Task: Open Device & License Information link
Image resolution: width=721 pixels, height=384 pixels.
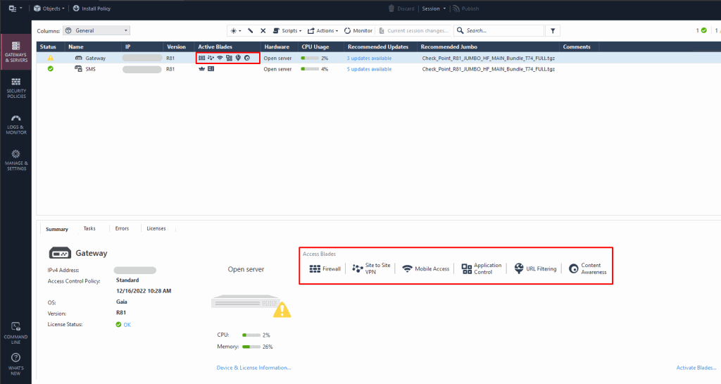Action: coord(253,368)
